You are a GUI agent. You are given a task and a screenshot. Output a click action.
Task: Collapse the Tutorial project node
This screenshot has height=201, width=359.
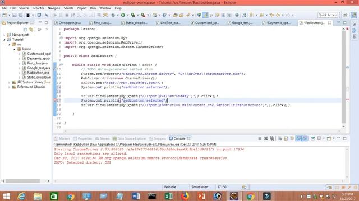coord(4,40)
